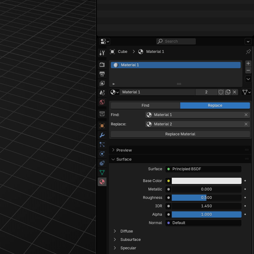
Task: Switch to the Output properties tab
Action: pyautogui.click(x=102, y=74)
